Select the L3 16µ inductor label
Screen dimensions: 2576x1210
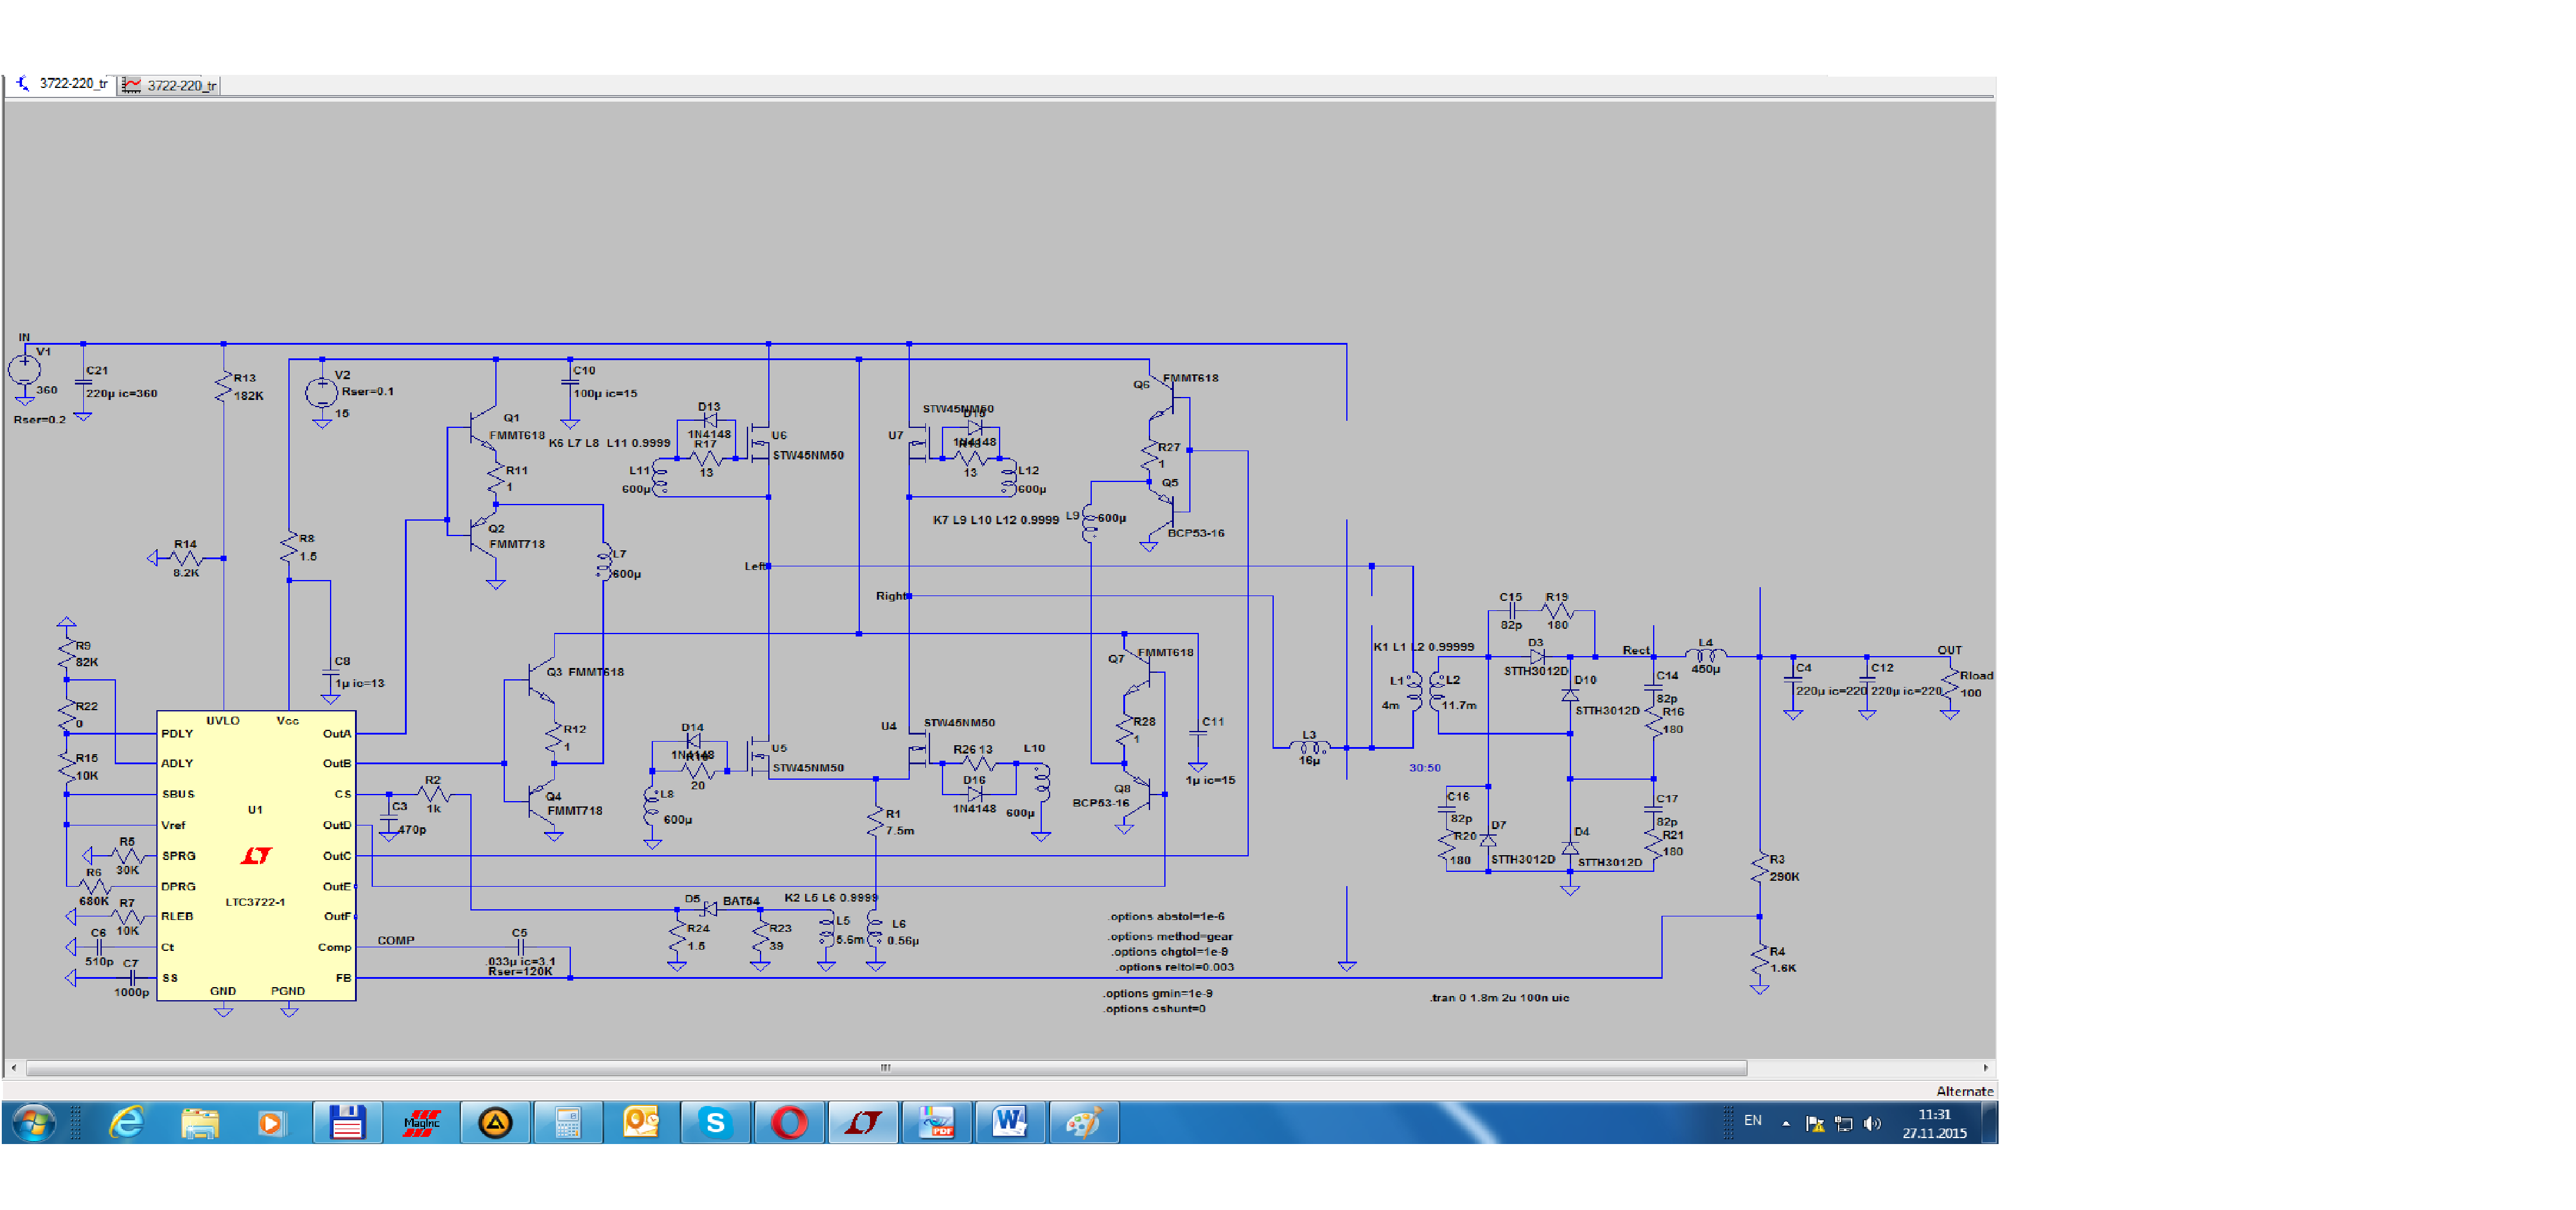[x=1309, y=748]
